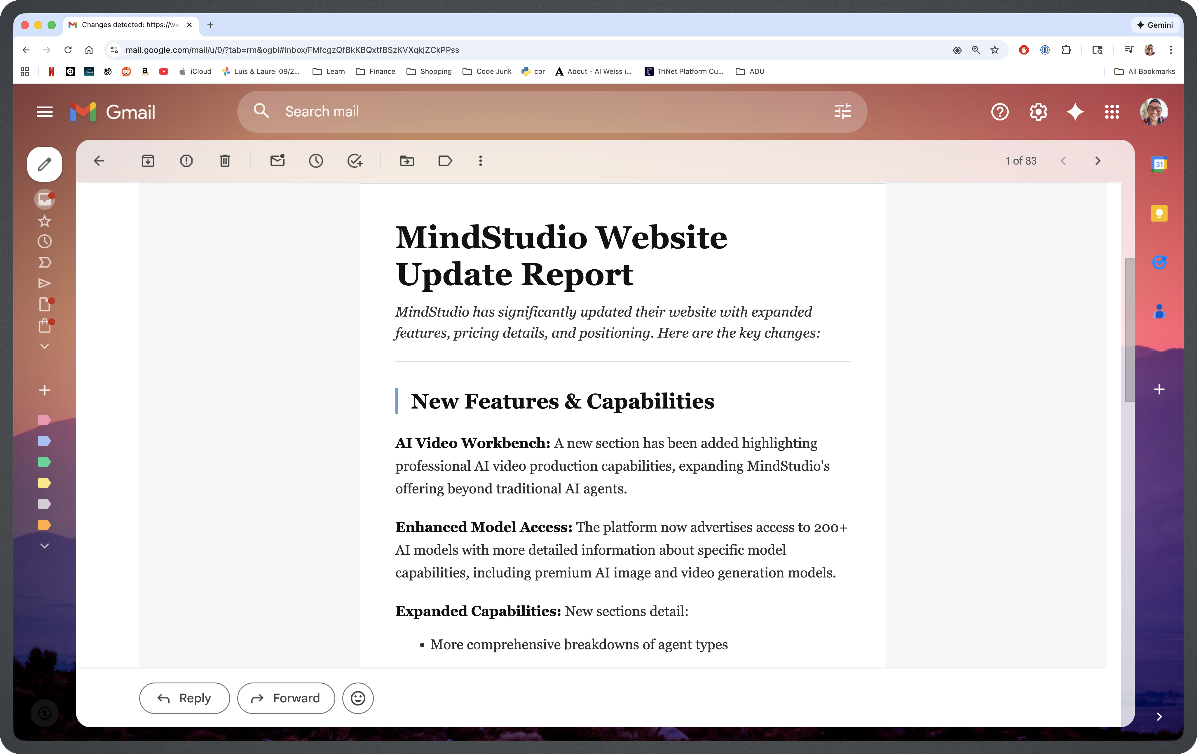
Task: Toggle the Gmail main menu hamburger
Action: [x=45, y=112]
